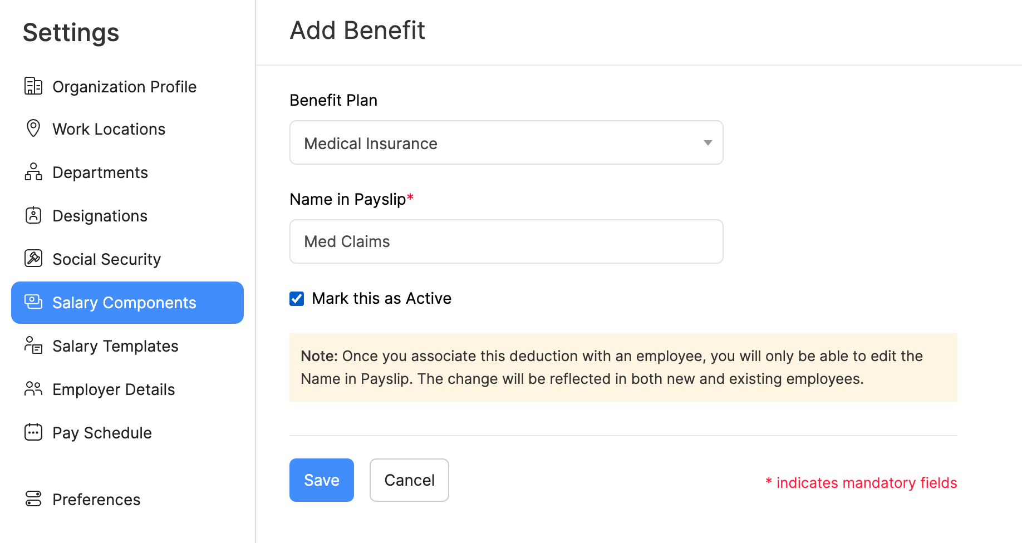Open the Benefit Plan dropdown

click(x=505, y=142)
